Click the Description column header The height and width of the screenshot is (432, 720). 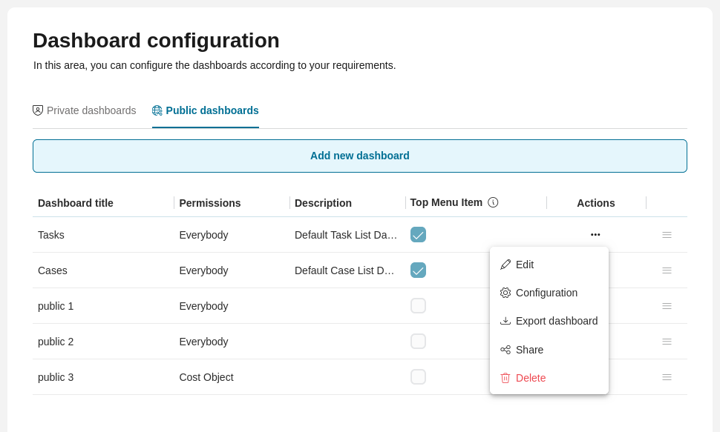[x=323, y=203]
